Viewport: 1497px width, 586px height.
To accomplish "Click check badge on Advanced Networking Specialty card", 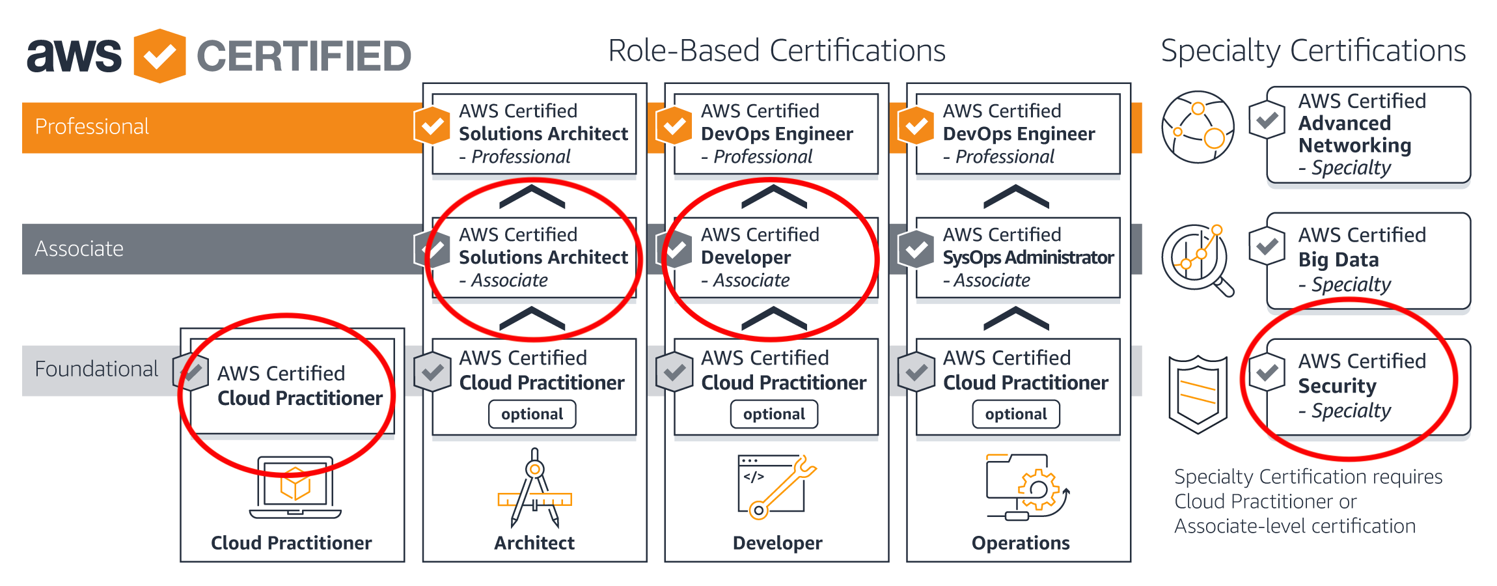I will 1267,120.
